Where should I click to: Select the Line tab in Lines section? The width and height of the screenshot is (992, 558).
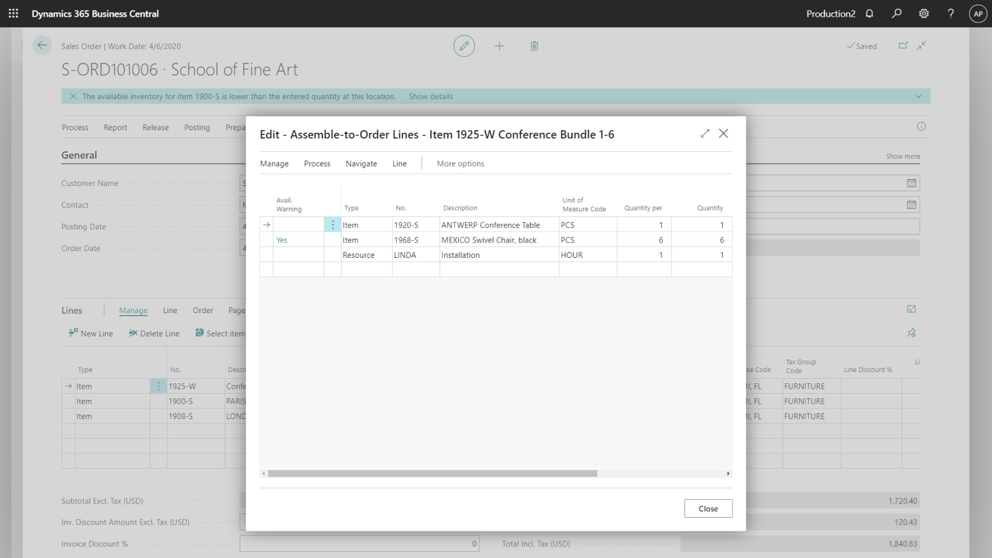[x=170, y=311]
